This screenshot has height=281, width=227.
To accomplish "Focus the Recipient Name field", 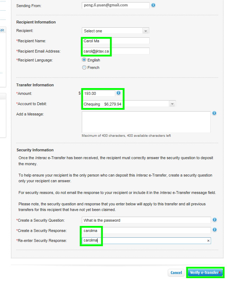I will pyautogui.click(x=115, y=41).
